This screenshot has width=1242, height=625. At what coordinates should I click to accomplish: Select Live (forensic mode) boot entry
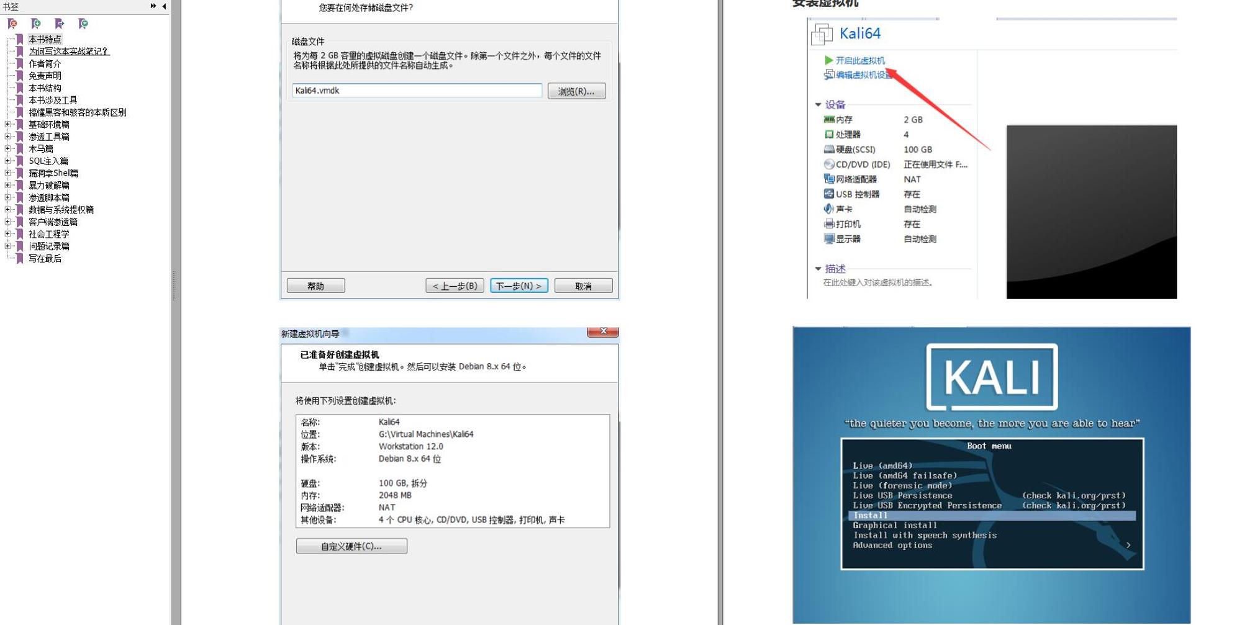[x=902, y=485]
